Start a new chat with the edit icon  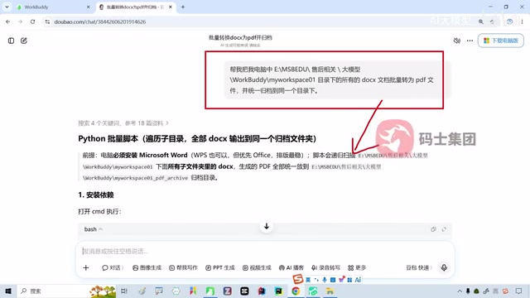(24, 41)
